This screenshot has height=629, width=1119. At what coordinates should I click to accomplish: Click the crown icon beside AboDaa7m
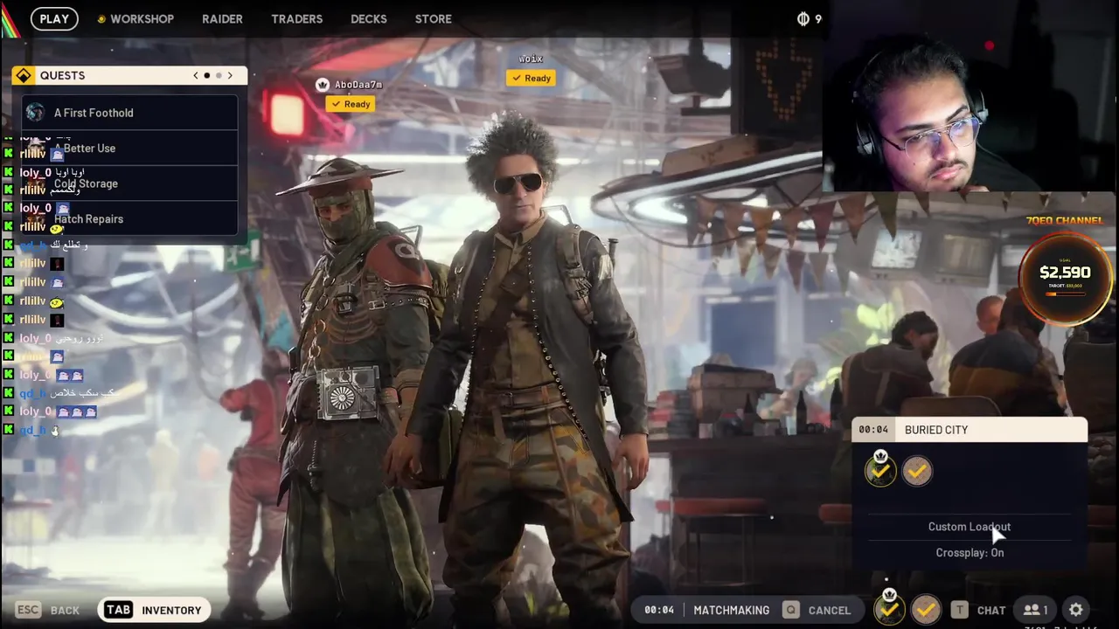pyautogui.click(x=323, y=85)
